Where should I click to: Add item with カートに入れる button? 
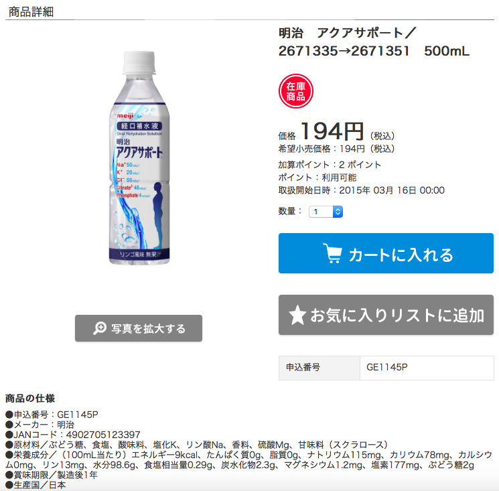tap(386, 253)
